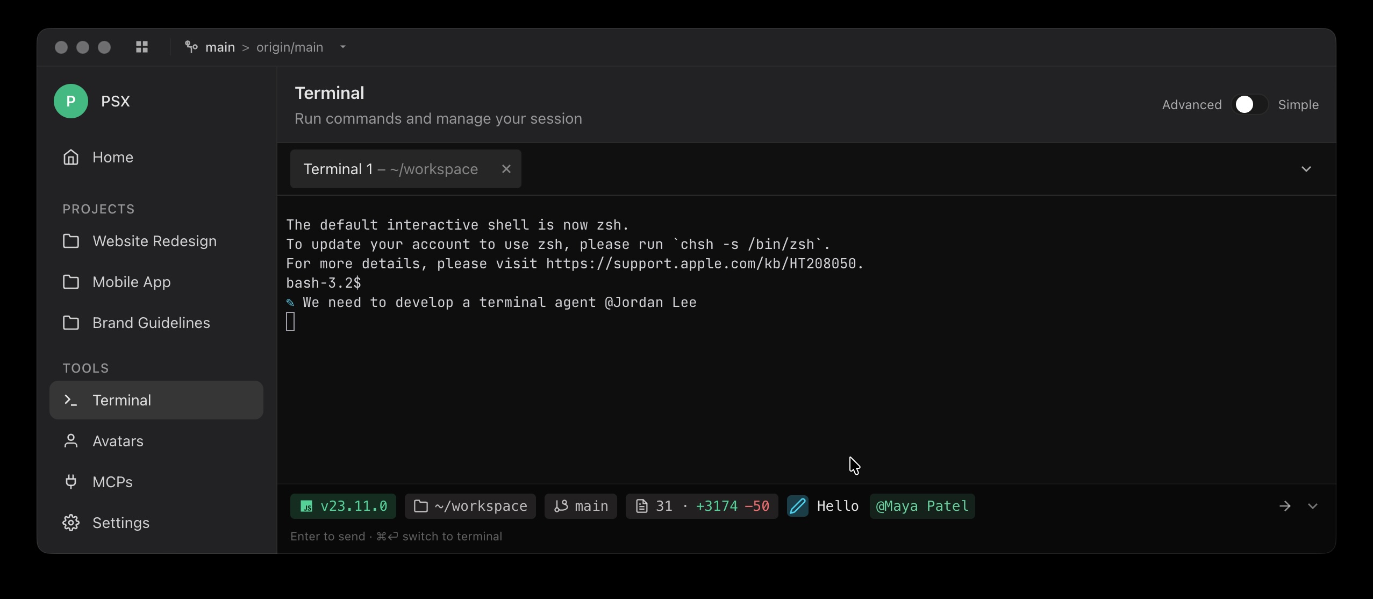Image resolution: width=1373 pixels, height=599 pixels.
Task: Click the ~/workspace folder badge in status bar
Action: click(470, 506)
